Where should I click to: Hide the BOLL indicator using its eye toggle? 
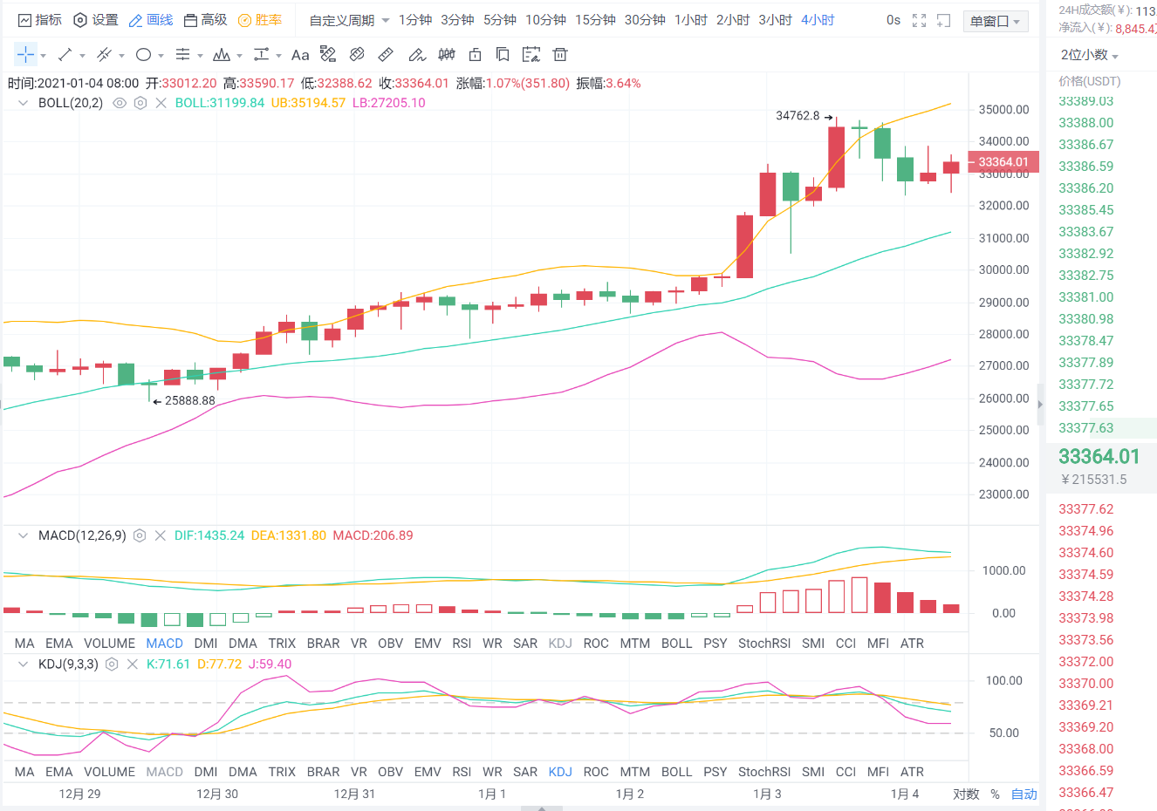(x=120, y=103)
